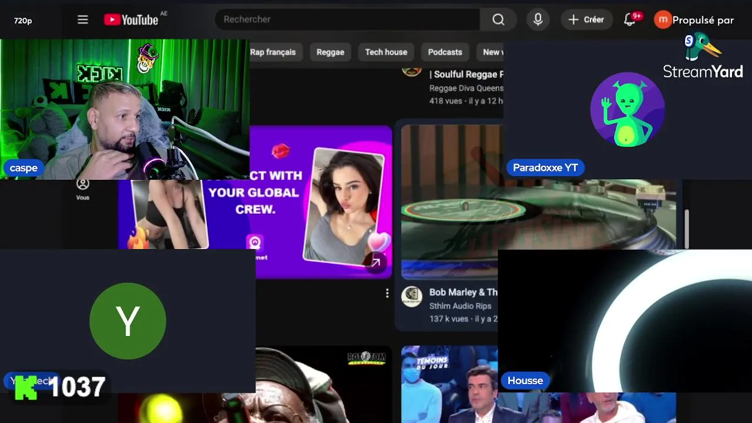The height and width of the screenshot is (423, 752).
Task: Select the Reggae filter chip
Action: 330,52
